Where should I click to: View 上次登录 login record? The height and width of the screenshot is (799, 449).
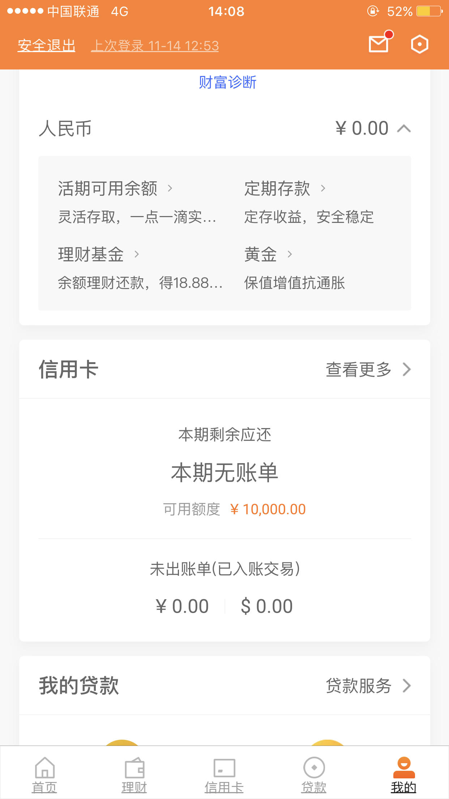tap(155, 46)
